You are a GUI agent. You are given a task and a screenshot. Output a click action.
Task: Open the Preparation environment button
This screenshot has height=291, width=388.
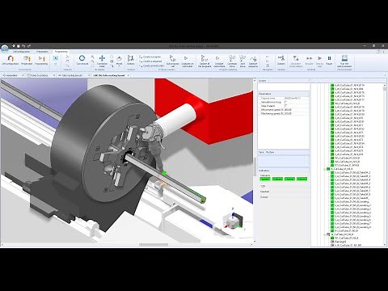(x=27, y=61)
